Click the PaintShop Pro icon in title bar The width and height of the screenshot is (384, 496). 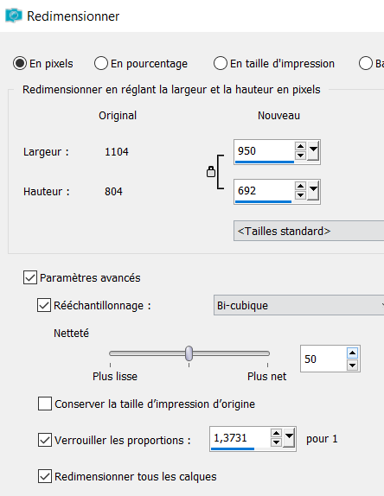click(14, 16)
